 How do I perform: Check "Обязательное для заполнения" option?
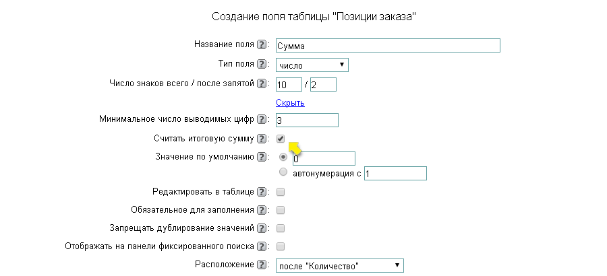coord(281,210)
